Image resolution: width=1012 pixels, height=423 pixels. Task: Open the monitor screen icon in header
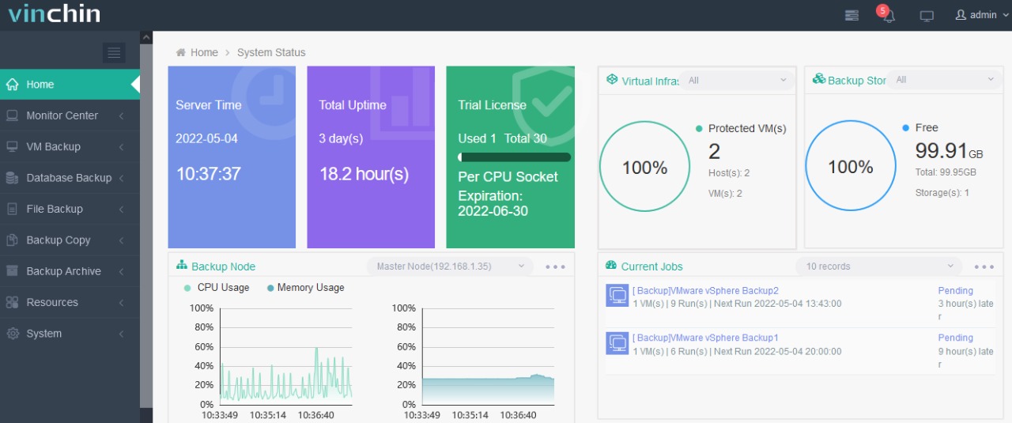click(x=927, y=16)
